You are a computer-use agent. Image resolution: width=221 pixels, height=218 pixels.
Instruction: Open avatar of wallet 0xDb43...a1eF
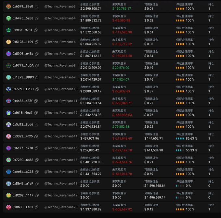(8, 184)
